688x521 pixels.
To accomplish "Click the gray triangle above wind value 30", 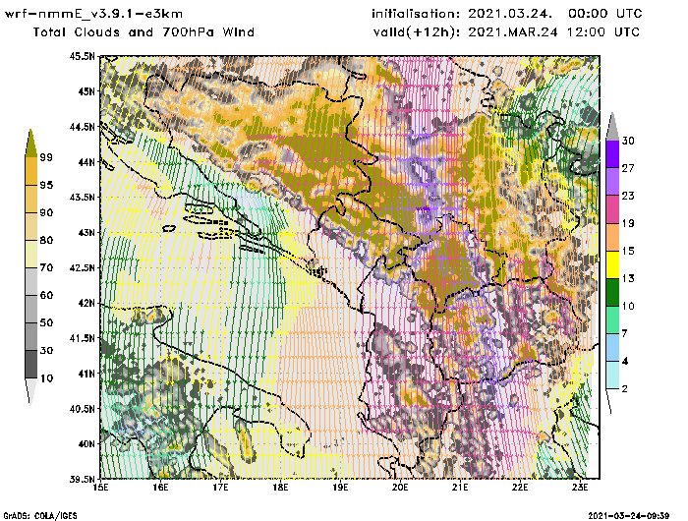I will pos(612,128).
